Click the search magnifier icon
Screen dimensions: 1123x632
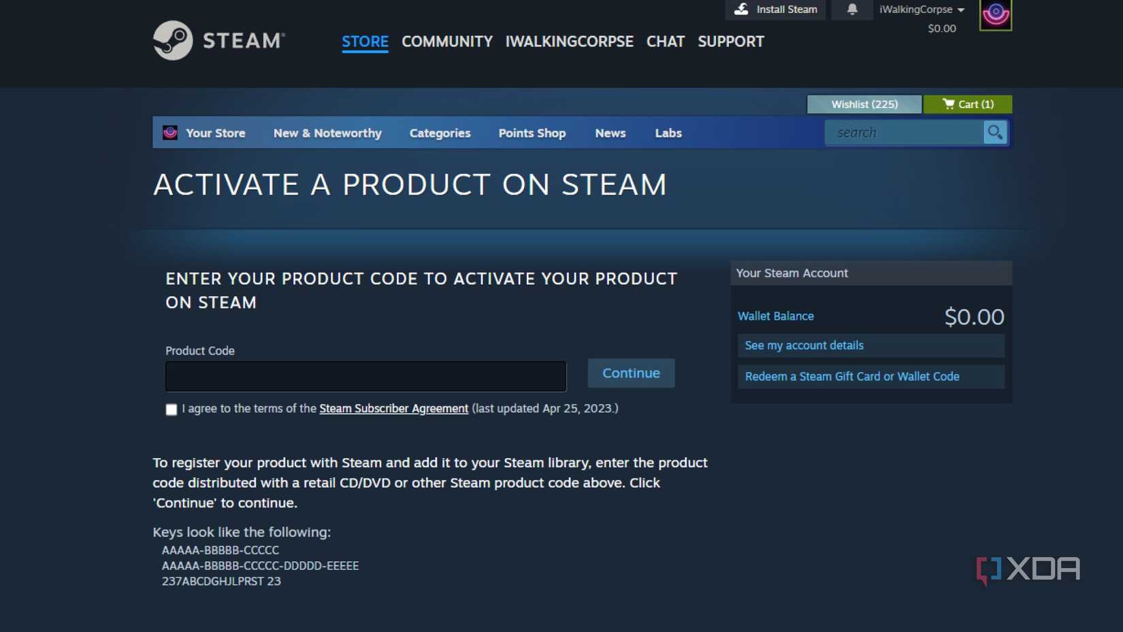pyautogui.click(x=995, y=133)
